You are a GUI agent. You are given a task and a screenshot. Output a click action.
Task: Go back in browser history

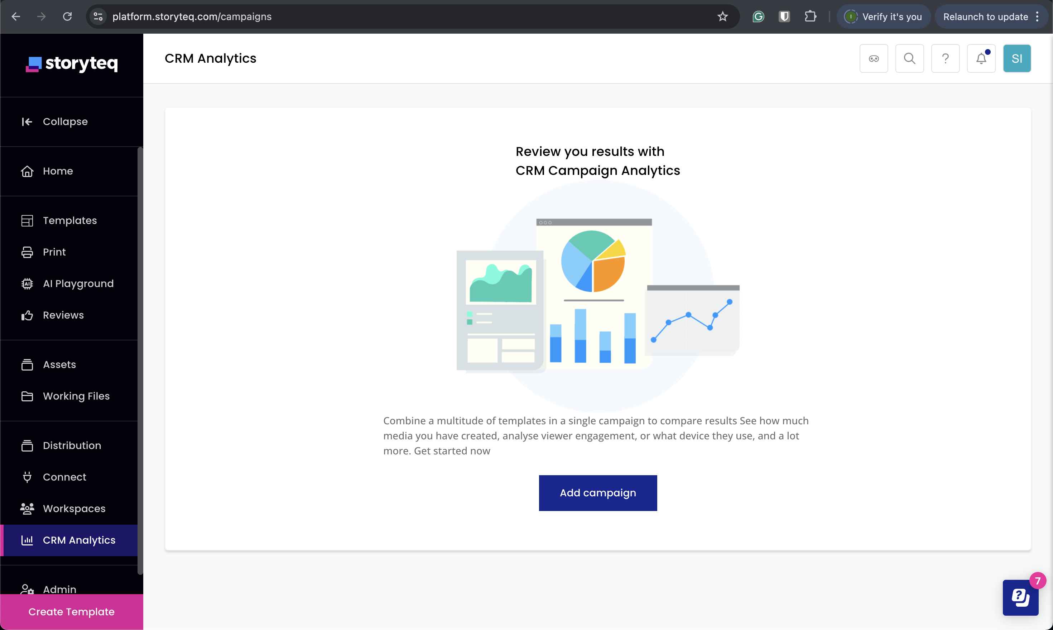tap(16, 16)
